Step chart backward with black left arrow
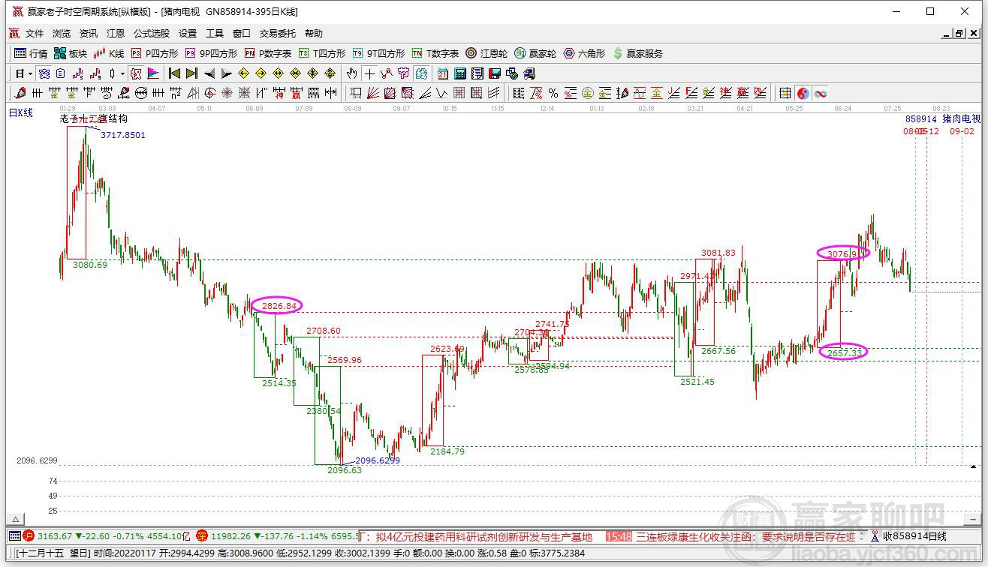 (x=209, y=73)
